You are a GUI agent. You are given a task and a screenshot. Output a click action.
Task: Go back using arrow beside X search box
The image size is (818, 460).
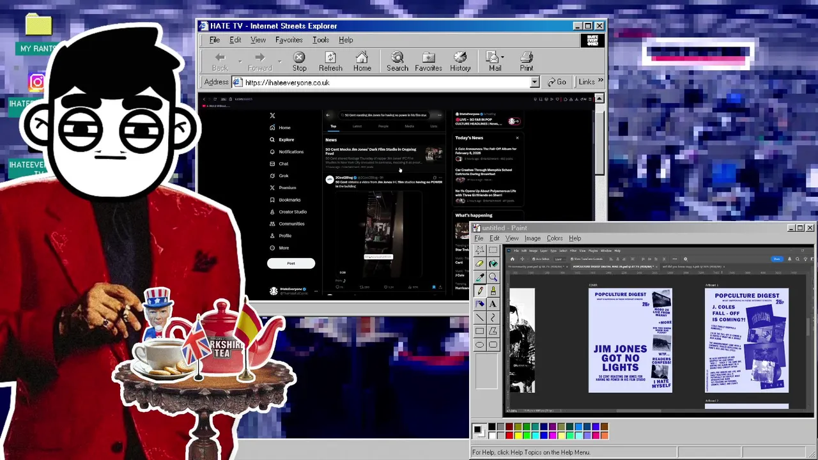coord(328,115)
